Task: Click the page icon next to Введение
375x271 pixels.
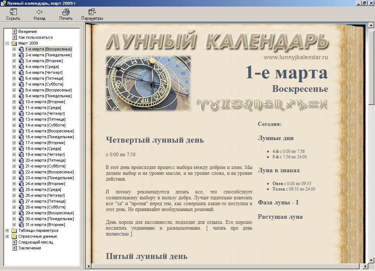Action: 15,31
